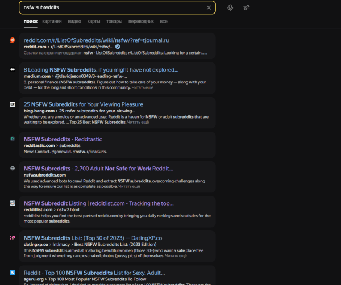Click the voice search microphone icon
341x285 pixels.
click(x=230, y=7)
